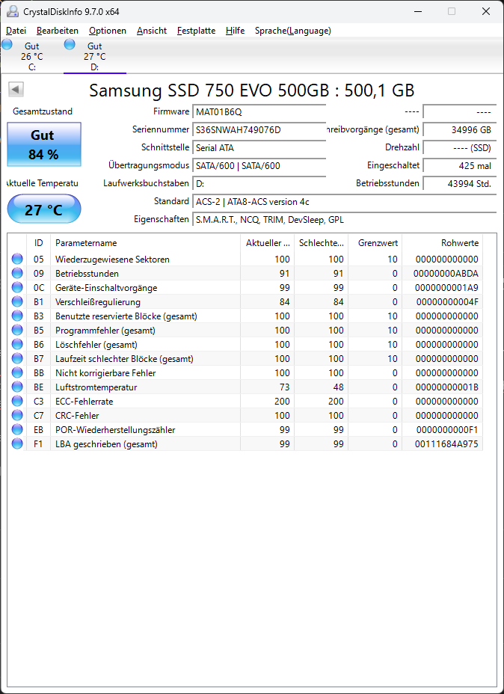The image size is (504, 694).
Task: Click the Laufwerksbuchstaben field showing D:
Action: pyautogui.click(x=259, y=184)
